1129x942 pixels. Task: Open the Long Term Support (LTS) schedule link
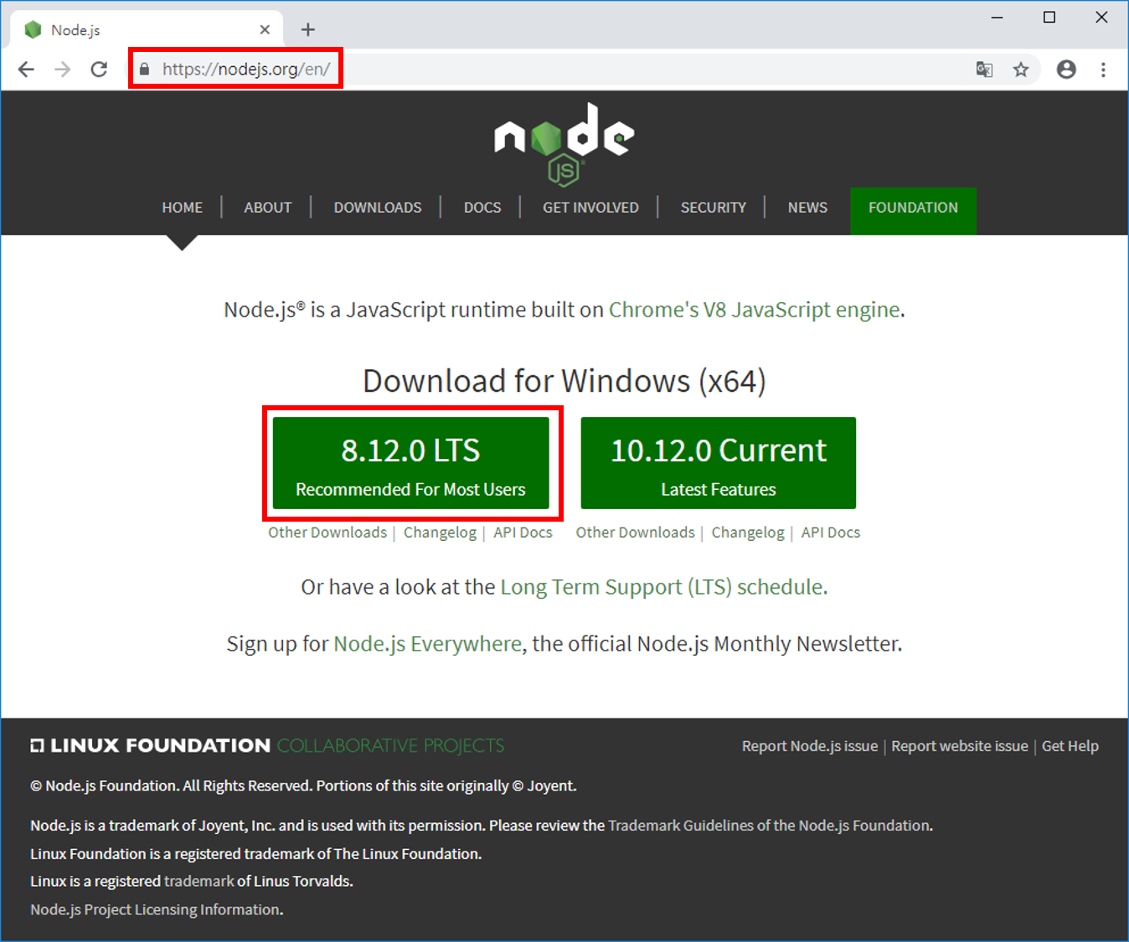point(662,587)
